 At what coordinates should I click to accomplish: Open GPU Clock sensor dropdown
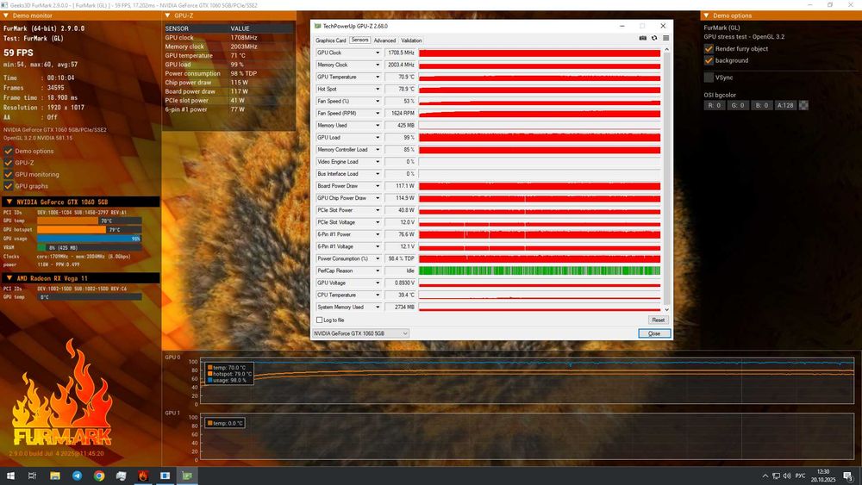378,53
